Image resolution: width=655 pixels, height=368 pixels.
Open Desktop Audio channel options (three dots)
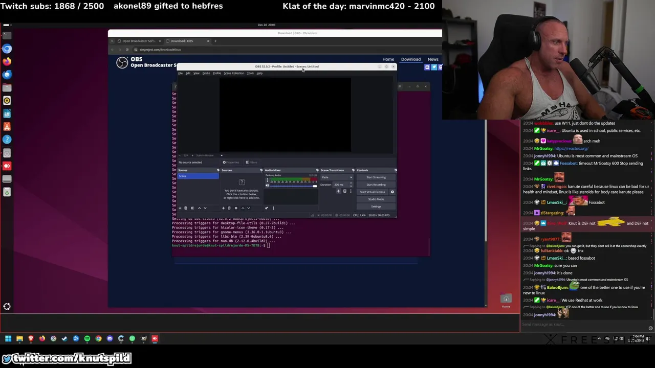point(267,180)
